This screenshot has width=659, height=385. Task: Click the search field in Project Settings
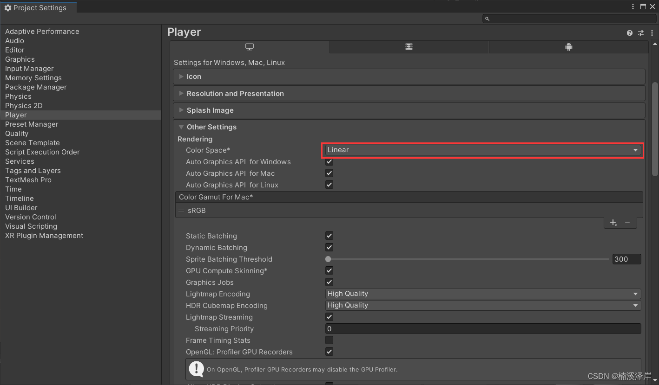point(569,19)
